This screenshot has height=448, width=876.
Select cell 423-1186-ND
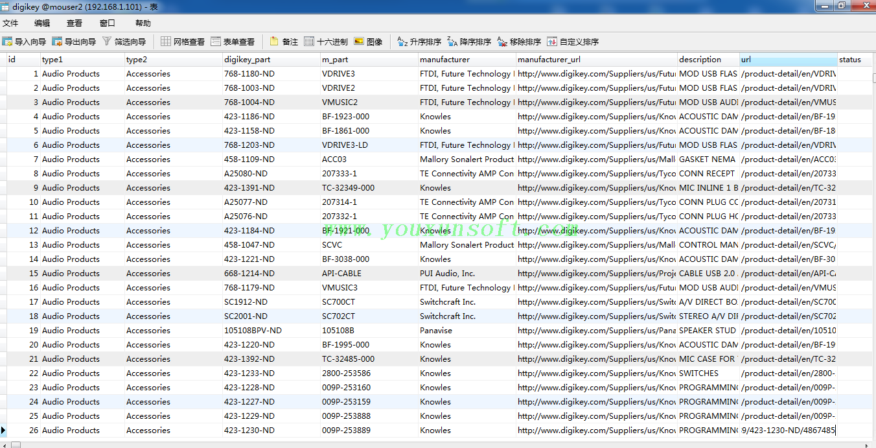pos(271,116)
